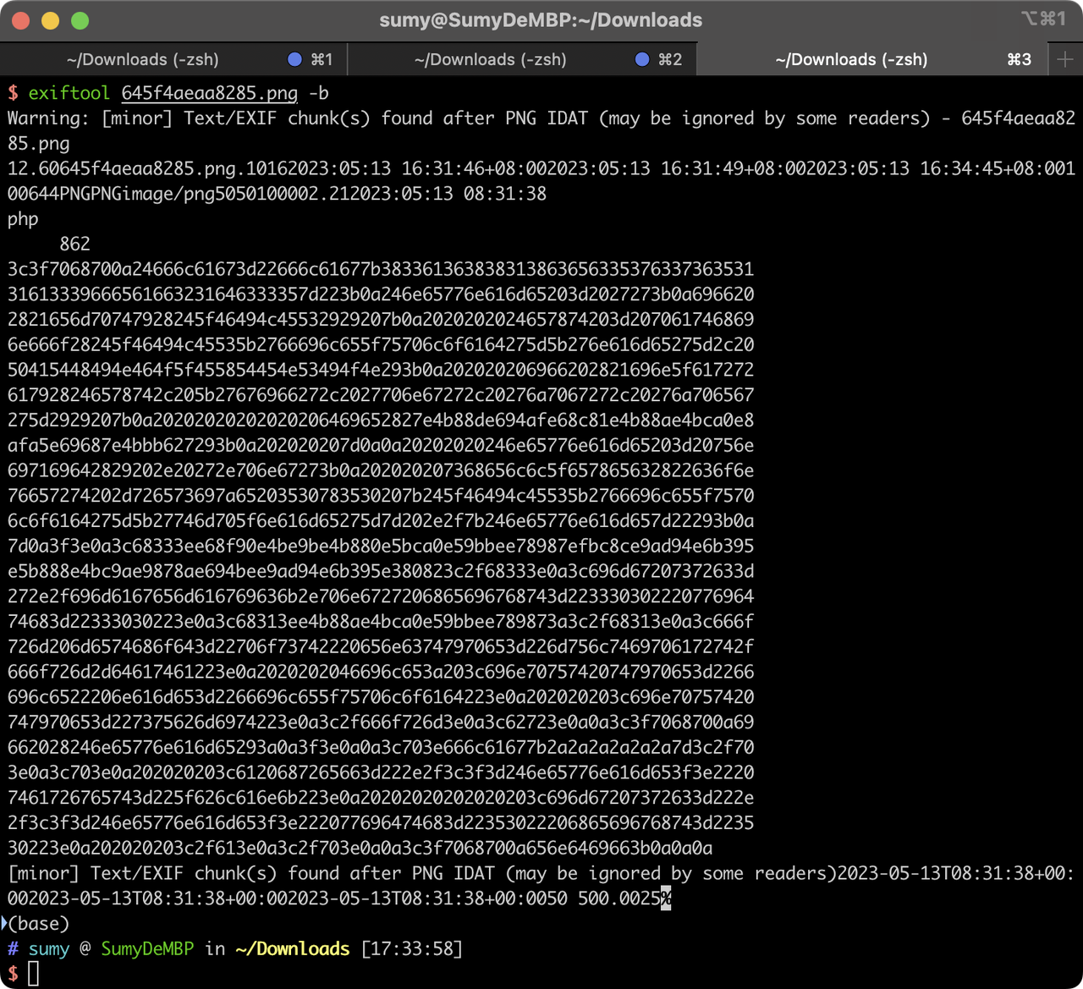
Task: Click the exiftool command text
Action: 69,93
